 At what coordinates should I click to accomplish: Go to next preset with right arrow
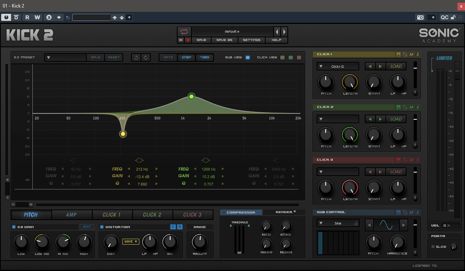[x=284, y=32]
